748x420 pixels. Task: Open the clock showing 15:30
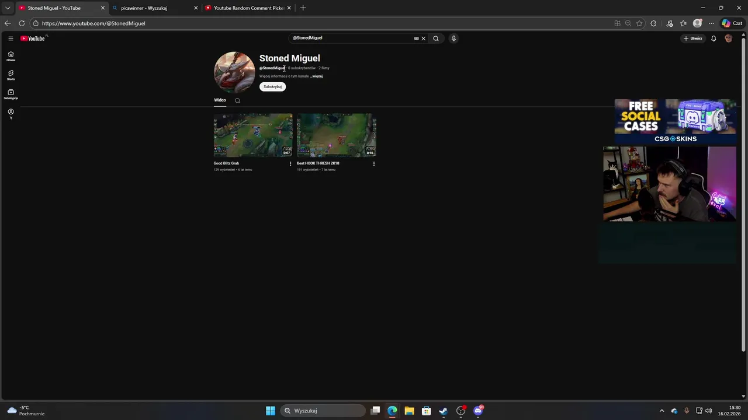coord(729,411)
